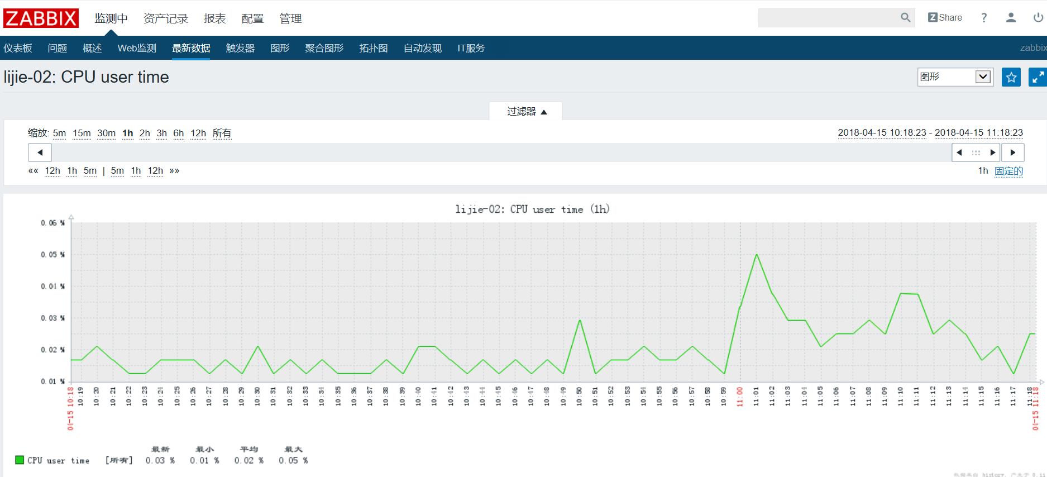Open the 管理 main menu
This screenshot has height=477, width=1047.
coord(290,18)
